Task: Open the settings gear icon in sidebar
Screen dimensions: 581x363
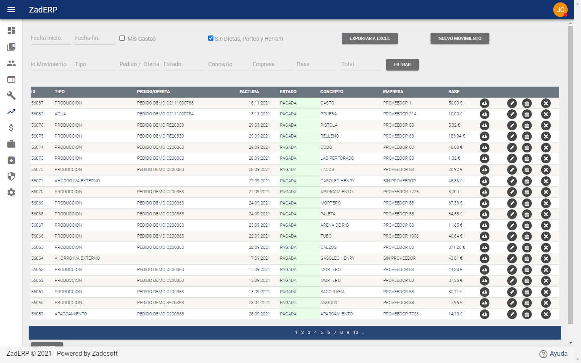Action: click(x=11, y=192)
